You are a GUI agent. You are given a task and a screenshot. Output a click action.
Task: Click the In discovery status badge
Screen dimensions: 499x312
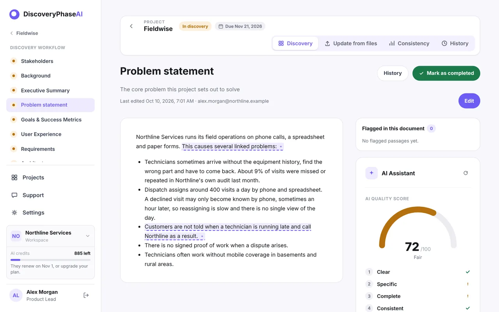tap(195, 26)
